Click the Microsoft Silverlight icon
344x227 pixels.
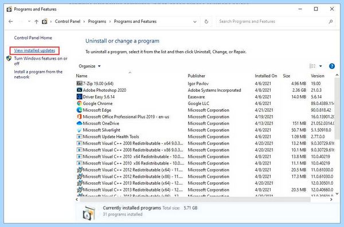click(79, 130)
